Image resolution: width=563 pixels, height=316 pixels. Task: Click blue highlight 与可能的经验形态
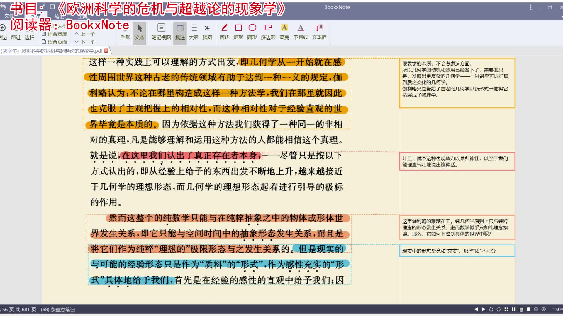(220, 264)
